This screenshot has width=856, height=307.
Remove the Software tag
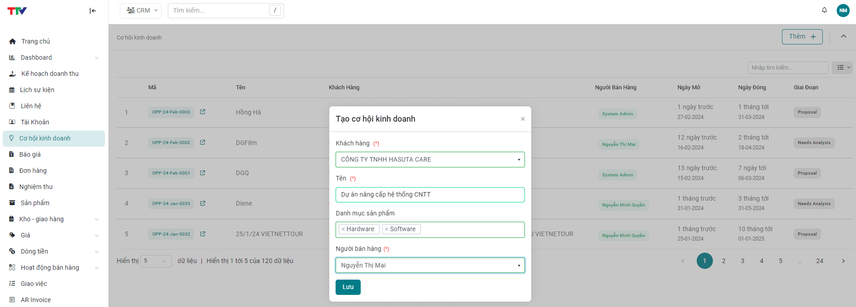(x=386, y=229)
